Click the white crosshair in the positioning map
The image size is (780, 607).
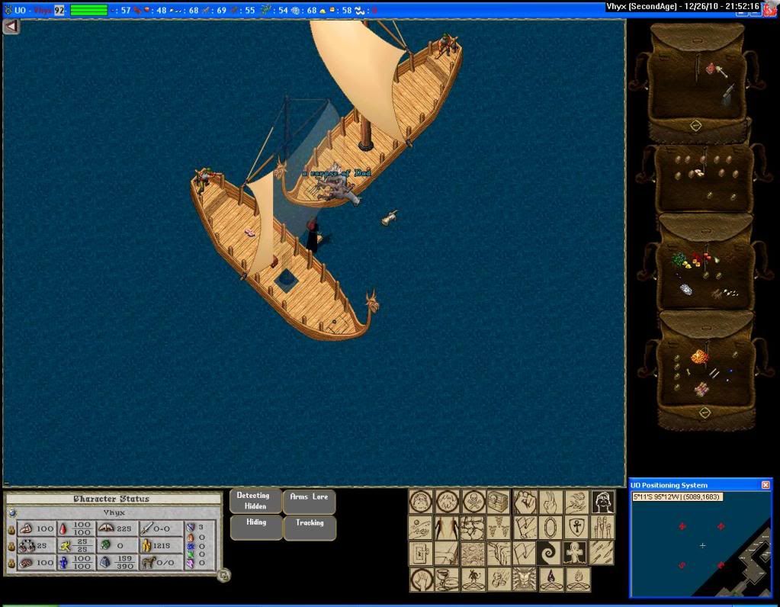[702, 546]
